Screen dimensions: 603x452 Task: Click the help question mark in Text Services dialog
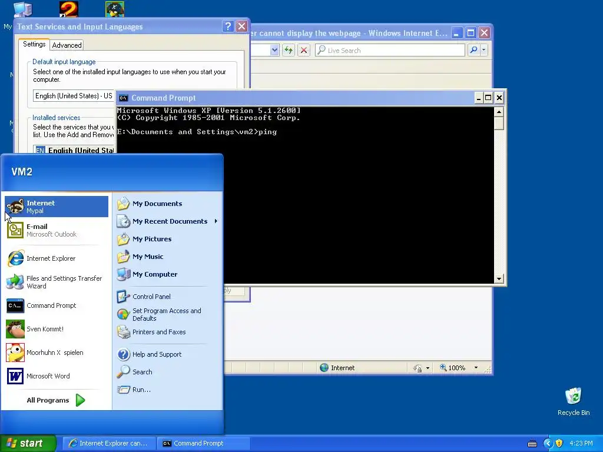click(x=228, y=26)
